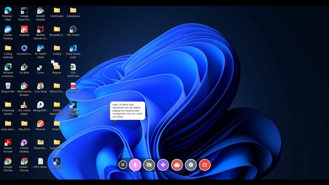
Task: Select the UVCE_Note... text file
Action: tap(40, 163)
